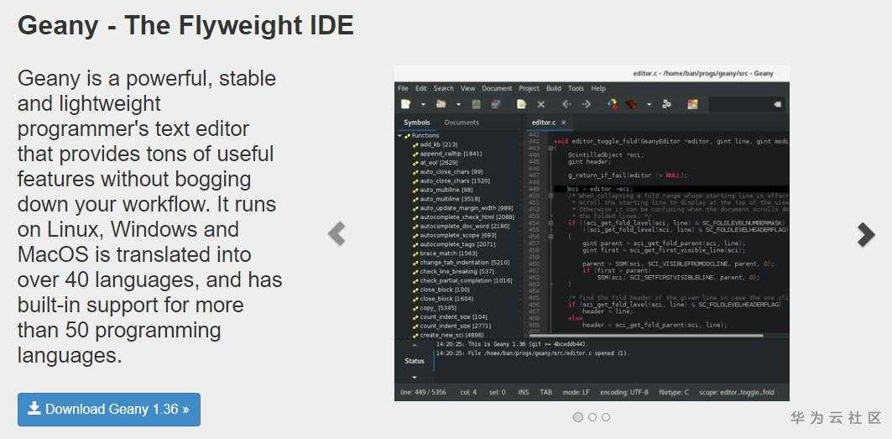Click the Open folder icon in toolbar
892x439 pixels.
(x=441, y=104)
